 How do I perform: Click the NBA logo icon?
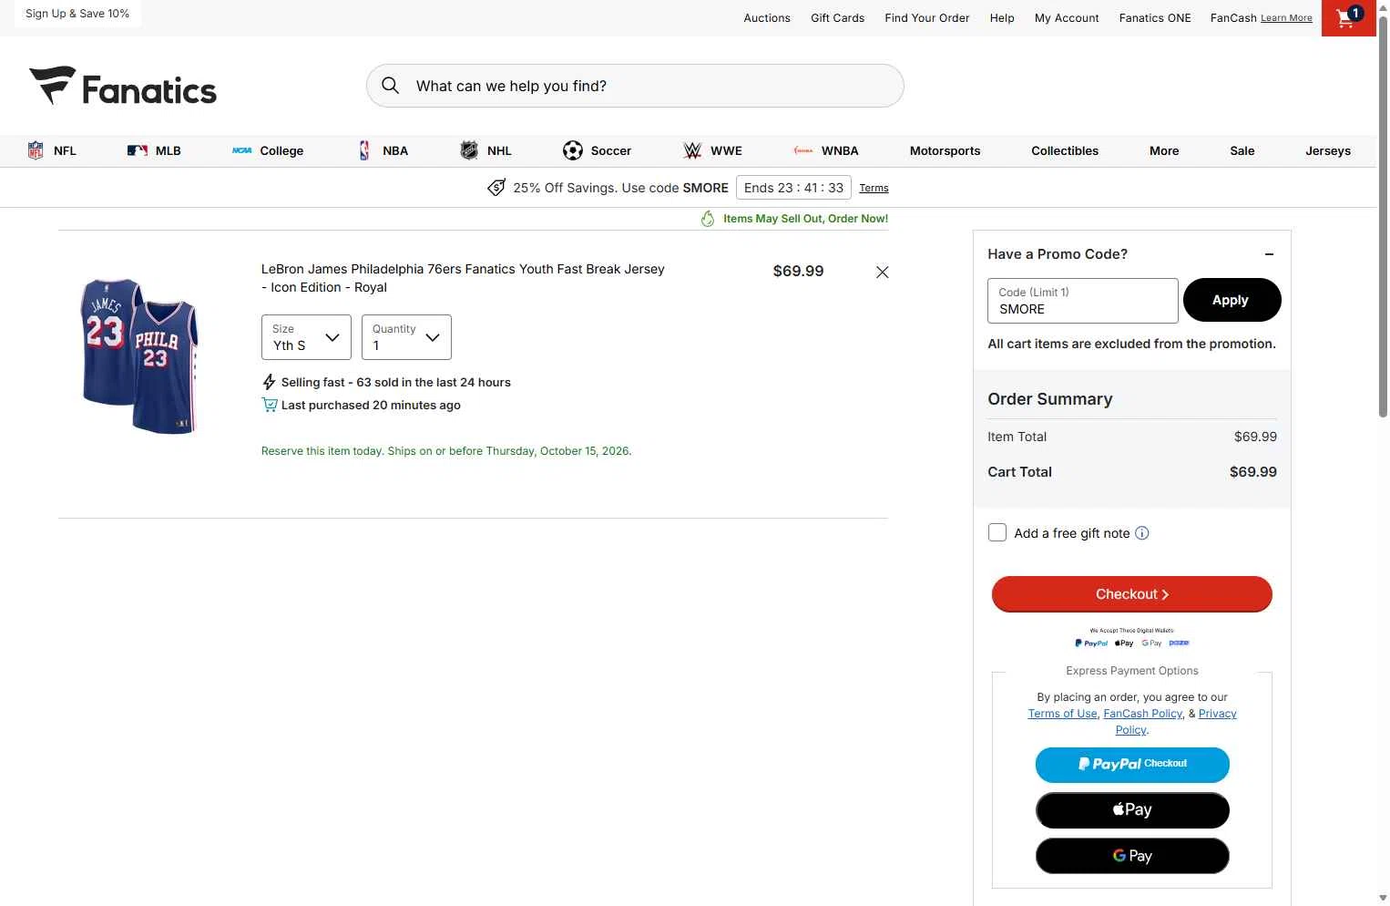tap(364, 150)
